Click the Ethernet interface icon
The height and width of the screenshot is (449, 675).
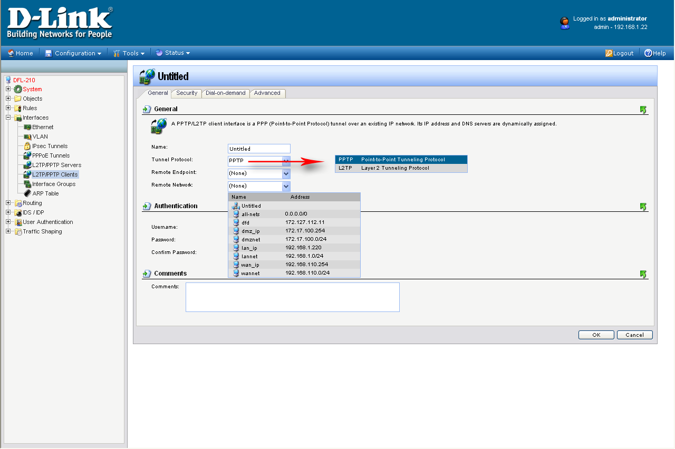coord(27,127)
